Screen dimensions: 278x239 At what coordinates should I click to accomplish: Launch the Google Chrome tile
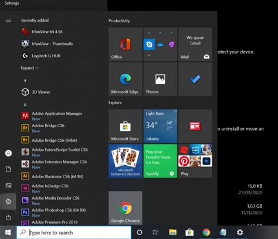coord(126,208)
